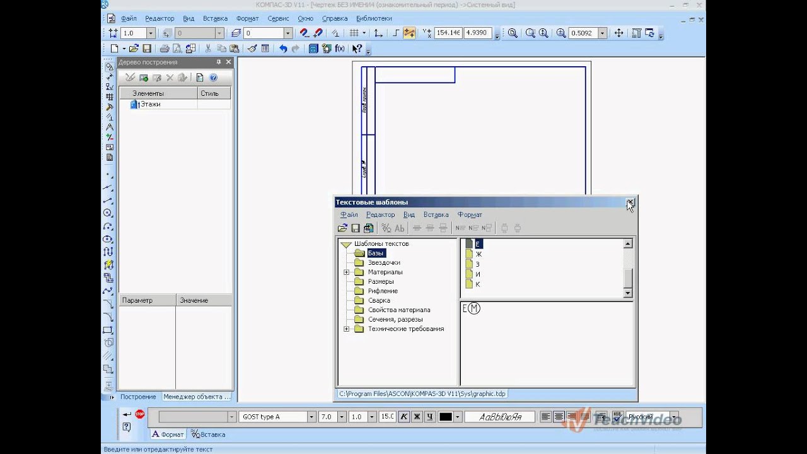Select template К in the list

pos(478,284)
